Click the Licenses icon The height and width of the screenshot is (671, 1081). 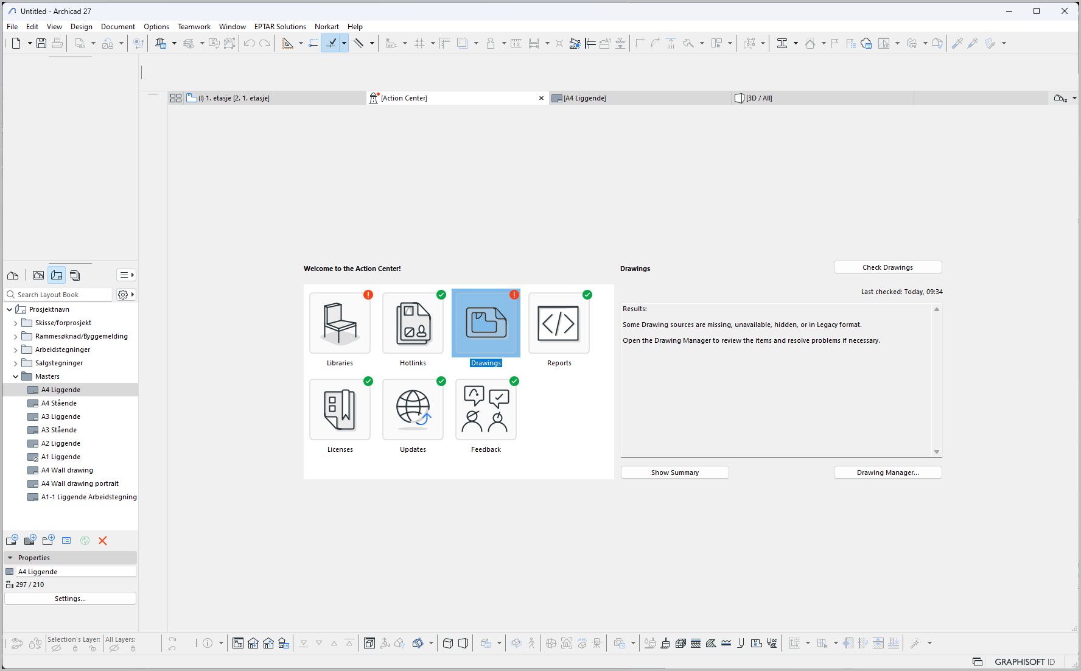pos(340,410)
